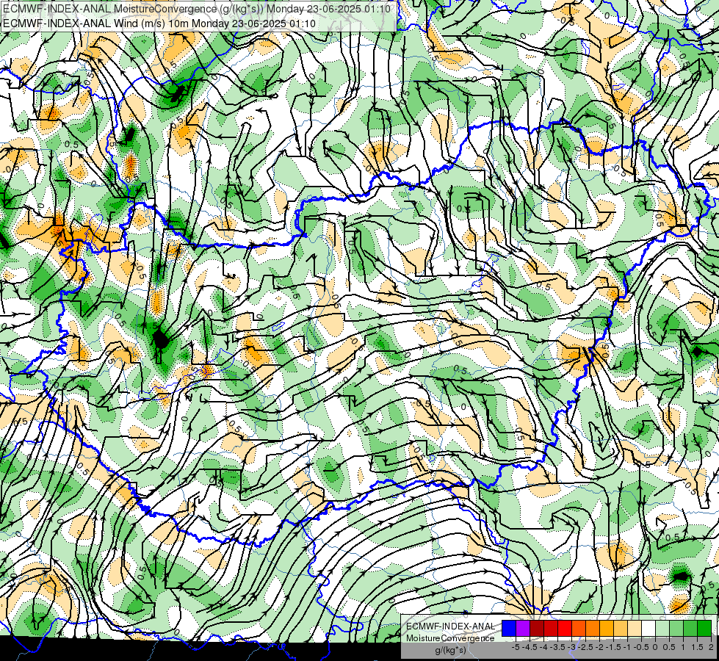Click the legend tick label -4.5

(x=530, y=647)
